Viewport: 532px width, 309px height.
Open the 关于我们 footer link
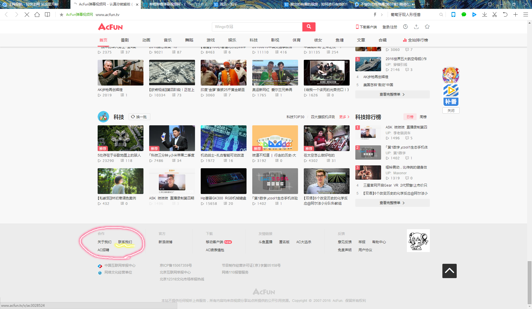point(105,242)
